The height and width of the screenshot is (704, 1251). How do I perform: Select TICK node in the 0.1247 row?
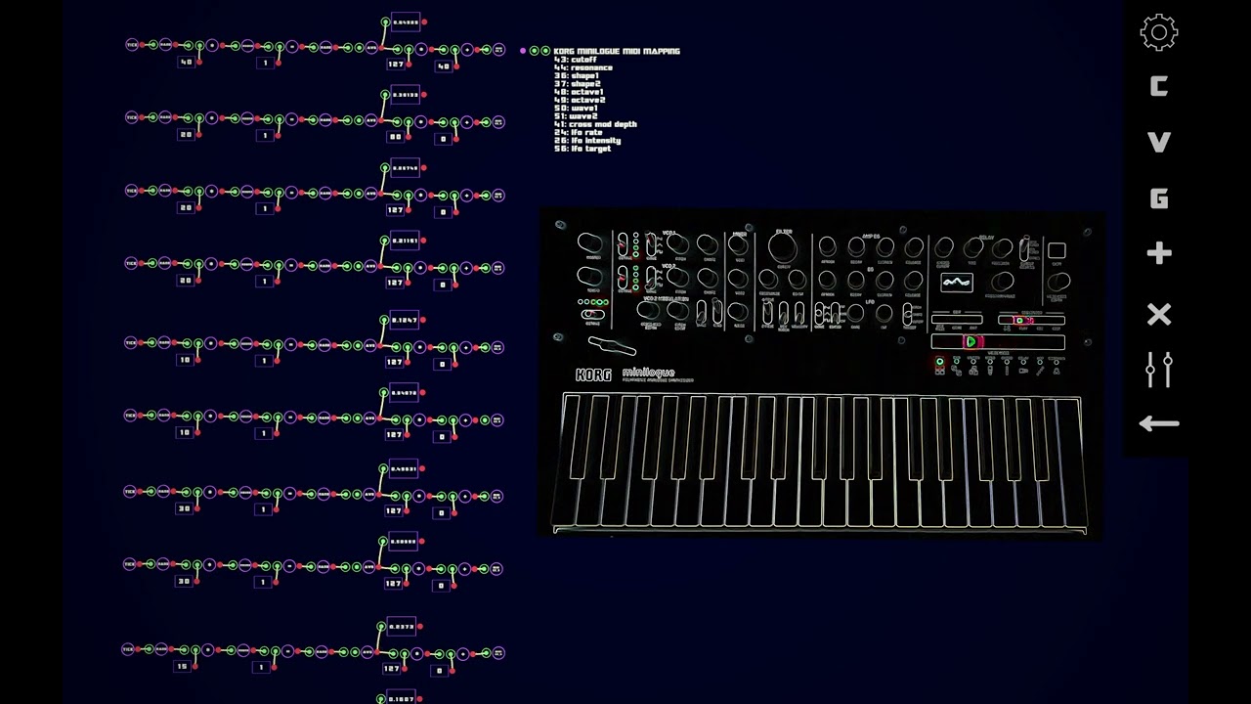point(131,343)
